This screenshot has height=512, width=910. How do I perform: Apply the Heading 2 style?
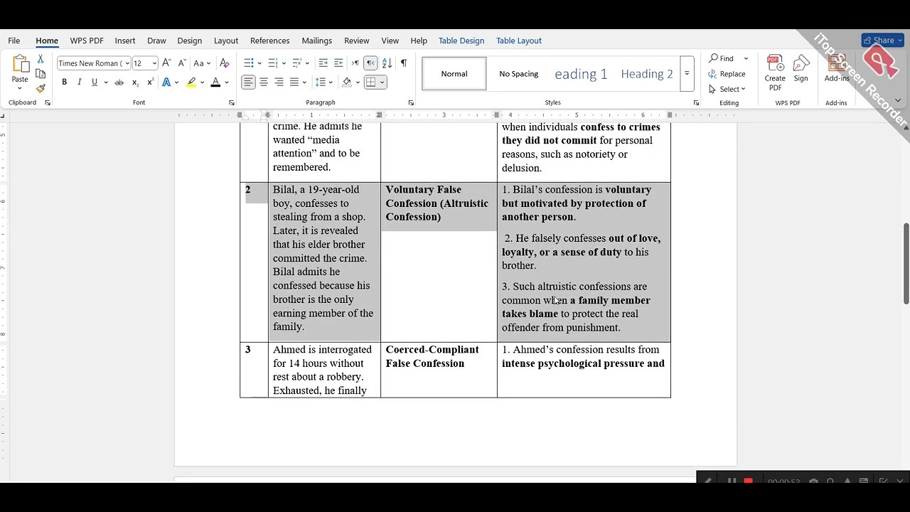click(647, 74)
